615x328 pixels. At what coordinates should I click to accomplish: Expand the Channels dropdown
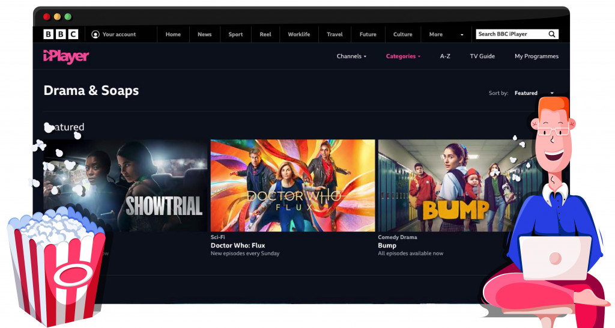[351, 56]
